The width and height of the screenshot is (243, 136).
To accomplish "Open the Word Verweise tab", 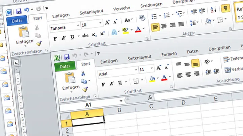I will [122, 8].
